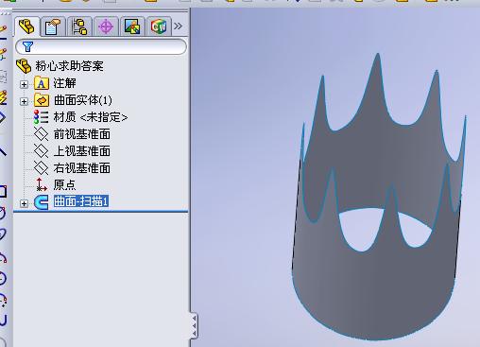This screenshot has height=347, width=480.
Task: Click the plane icon of 右视基准面
Action: [42, 168]
